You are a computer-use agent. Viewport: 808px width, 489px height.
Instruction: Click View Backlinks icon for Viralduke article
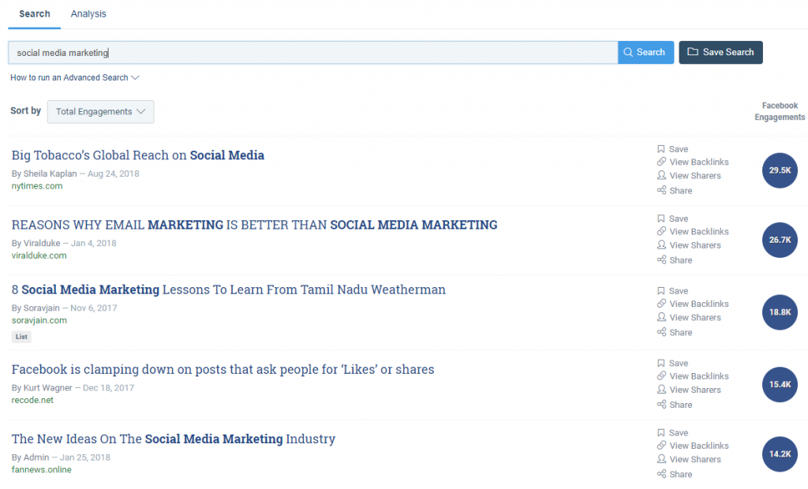click(x=662, y=231)
